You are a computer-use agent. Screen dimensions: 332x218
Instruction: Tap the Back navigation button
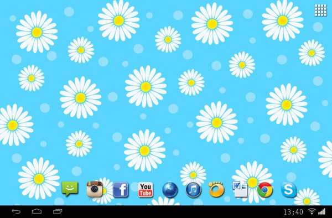(16, 211)
